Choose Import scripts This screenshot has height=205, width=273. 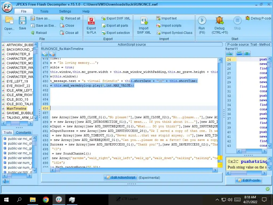(169, 25)
